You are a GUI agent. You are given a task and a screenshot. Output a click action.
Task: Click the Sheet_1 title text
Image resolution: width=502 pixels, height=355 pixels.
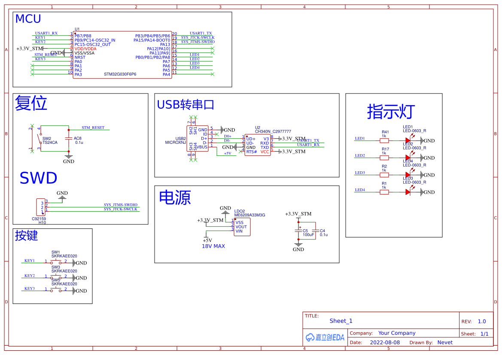tap(341, 321)
